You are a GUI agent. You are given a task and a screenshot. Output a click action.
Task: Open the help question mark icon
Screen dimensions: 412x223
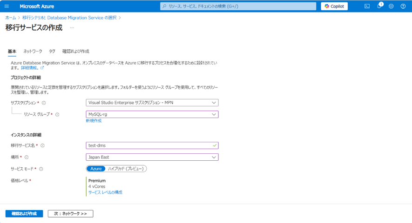point(403,6)
